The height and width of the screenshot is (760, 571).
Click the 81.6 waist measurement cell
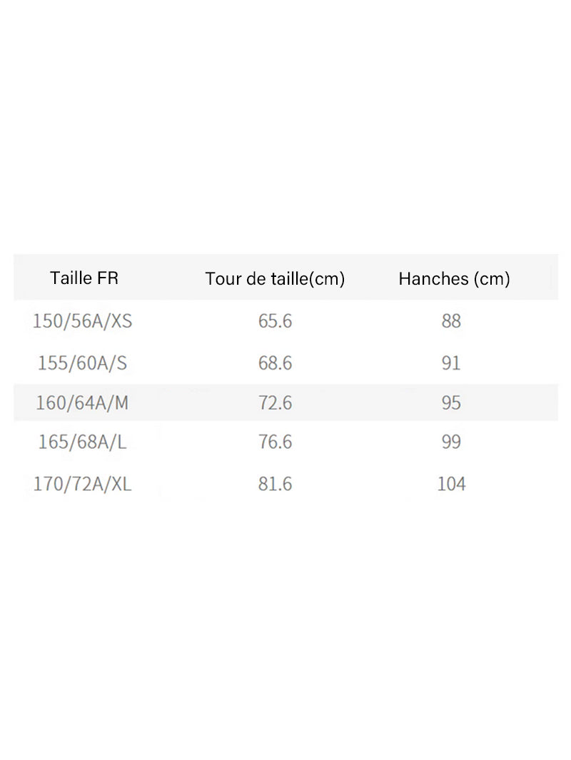click(275, 484)
